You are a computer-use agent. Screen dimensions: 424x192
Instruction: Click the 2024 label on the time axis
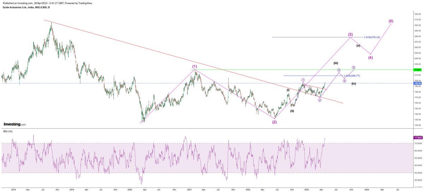pyautogui.click(x=366, y=189)
